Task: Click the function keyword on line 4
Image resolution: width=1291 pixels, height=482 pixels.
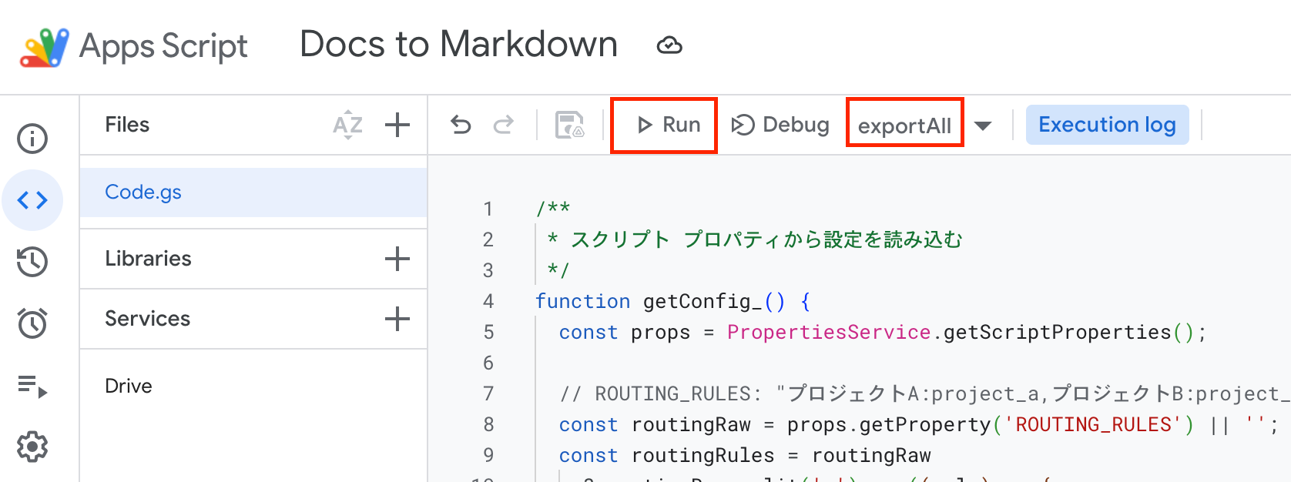Action: tap(583, 301)
